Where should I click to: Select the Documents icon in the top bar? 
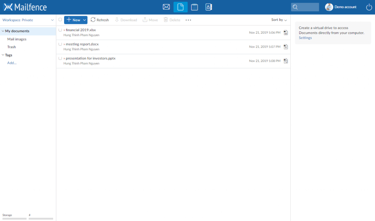point(180,7)
